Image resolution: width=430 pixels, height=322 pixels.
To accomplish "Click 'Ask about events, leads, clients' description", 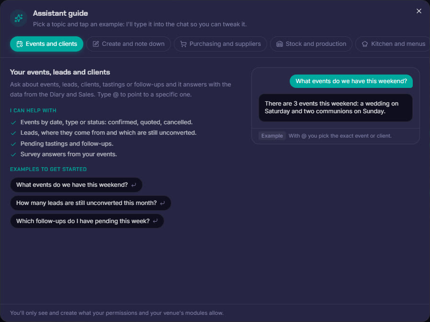I will 120,89.
